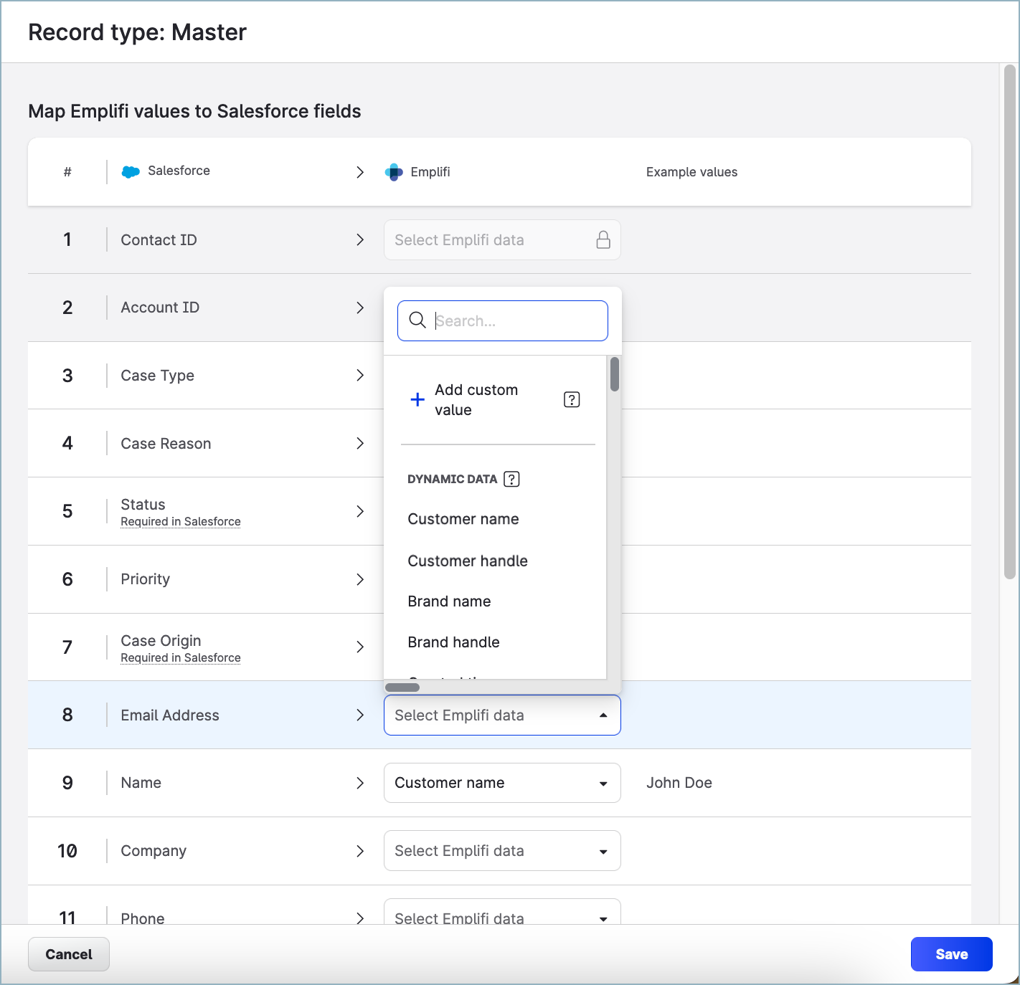This screenshot has height=985, width=1020.
Task: Click the lock icon on Contact ID field
Action: (x=603, y=239)
